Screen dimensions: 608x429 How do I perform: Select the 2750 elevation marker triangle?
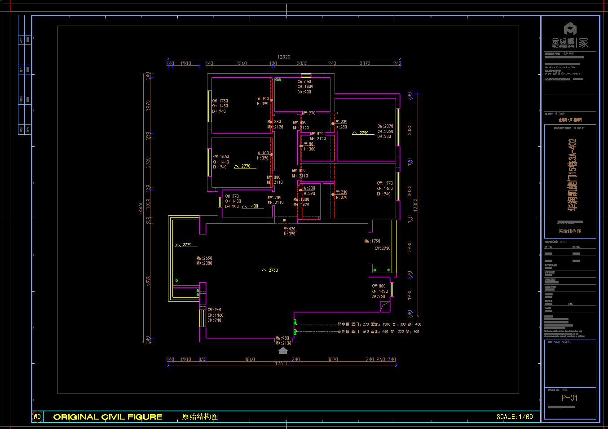tap(264, 270)
